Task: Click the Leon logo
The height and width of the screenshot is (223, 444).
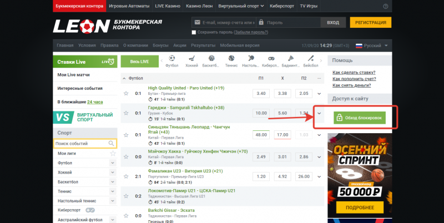Action: click(82, 26)
